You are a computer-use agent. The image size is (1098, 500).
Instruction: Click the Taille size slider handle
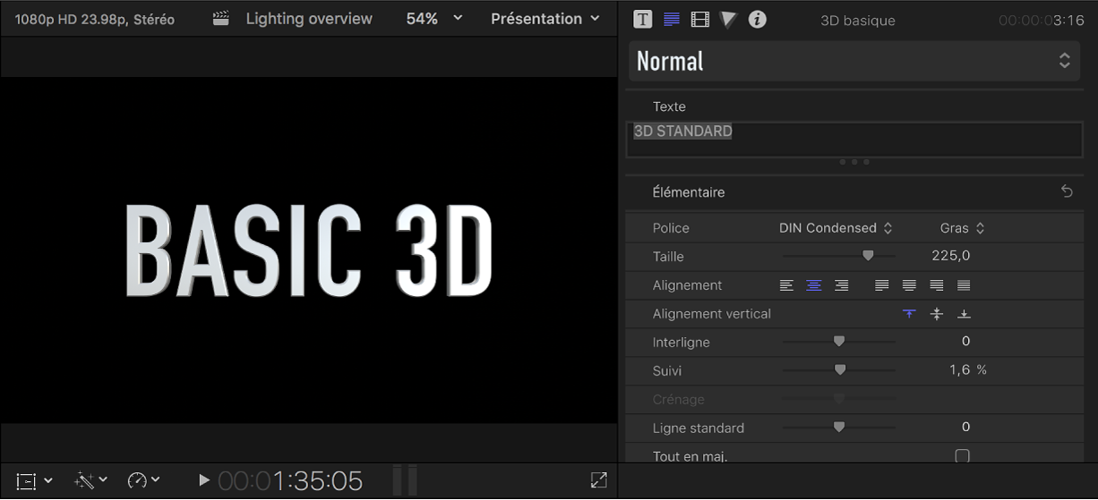867,256
